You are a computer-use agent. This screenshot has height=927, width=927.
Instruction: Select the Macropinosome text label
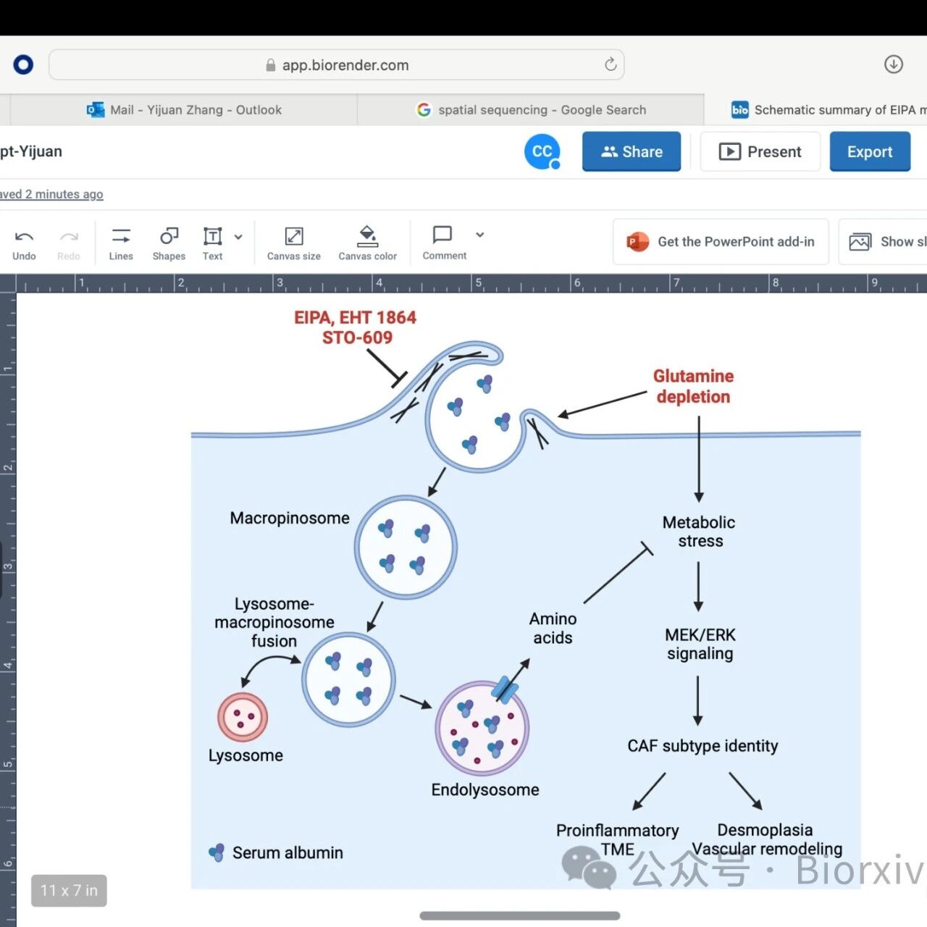tap(290, 518)
